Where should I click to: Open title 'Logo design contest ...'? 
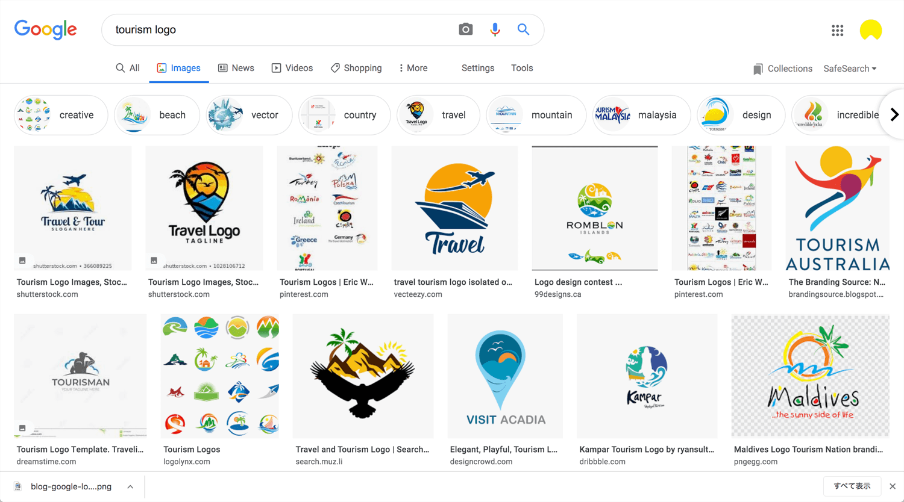[x=579, y=282]
